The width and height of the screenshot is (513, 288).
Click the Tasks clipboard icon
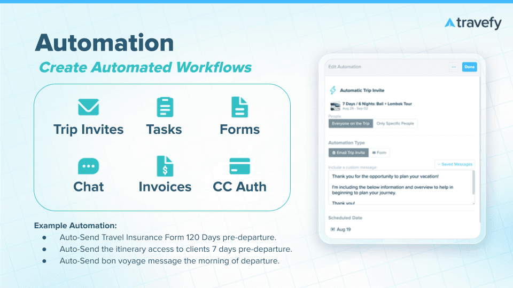point(165,107)
